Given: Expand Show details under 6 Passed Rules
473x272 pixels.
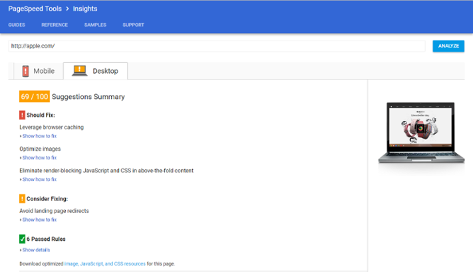Looking at the screenshot, I should pos(36,249).
